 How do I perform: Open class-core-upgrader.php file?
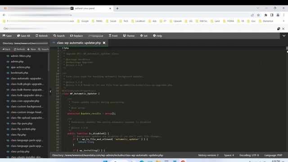click(25, 101)
